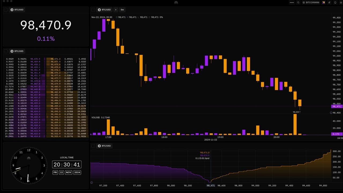The image size is (343, 193).
Task: Open the search icon in the top bar
Action: (298, 3)
